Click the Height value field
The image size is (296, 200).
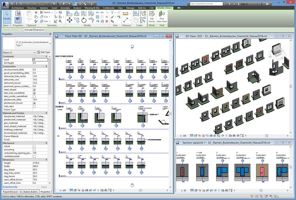pyautogui.click(x=40, y=163)
